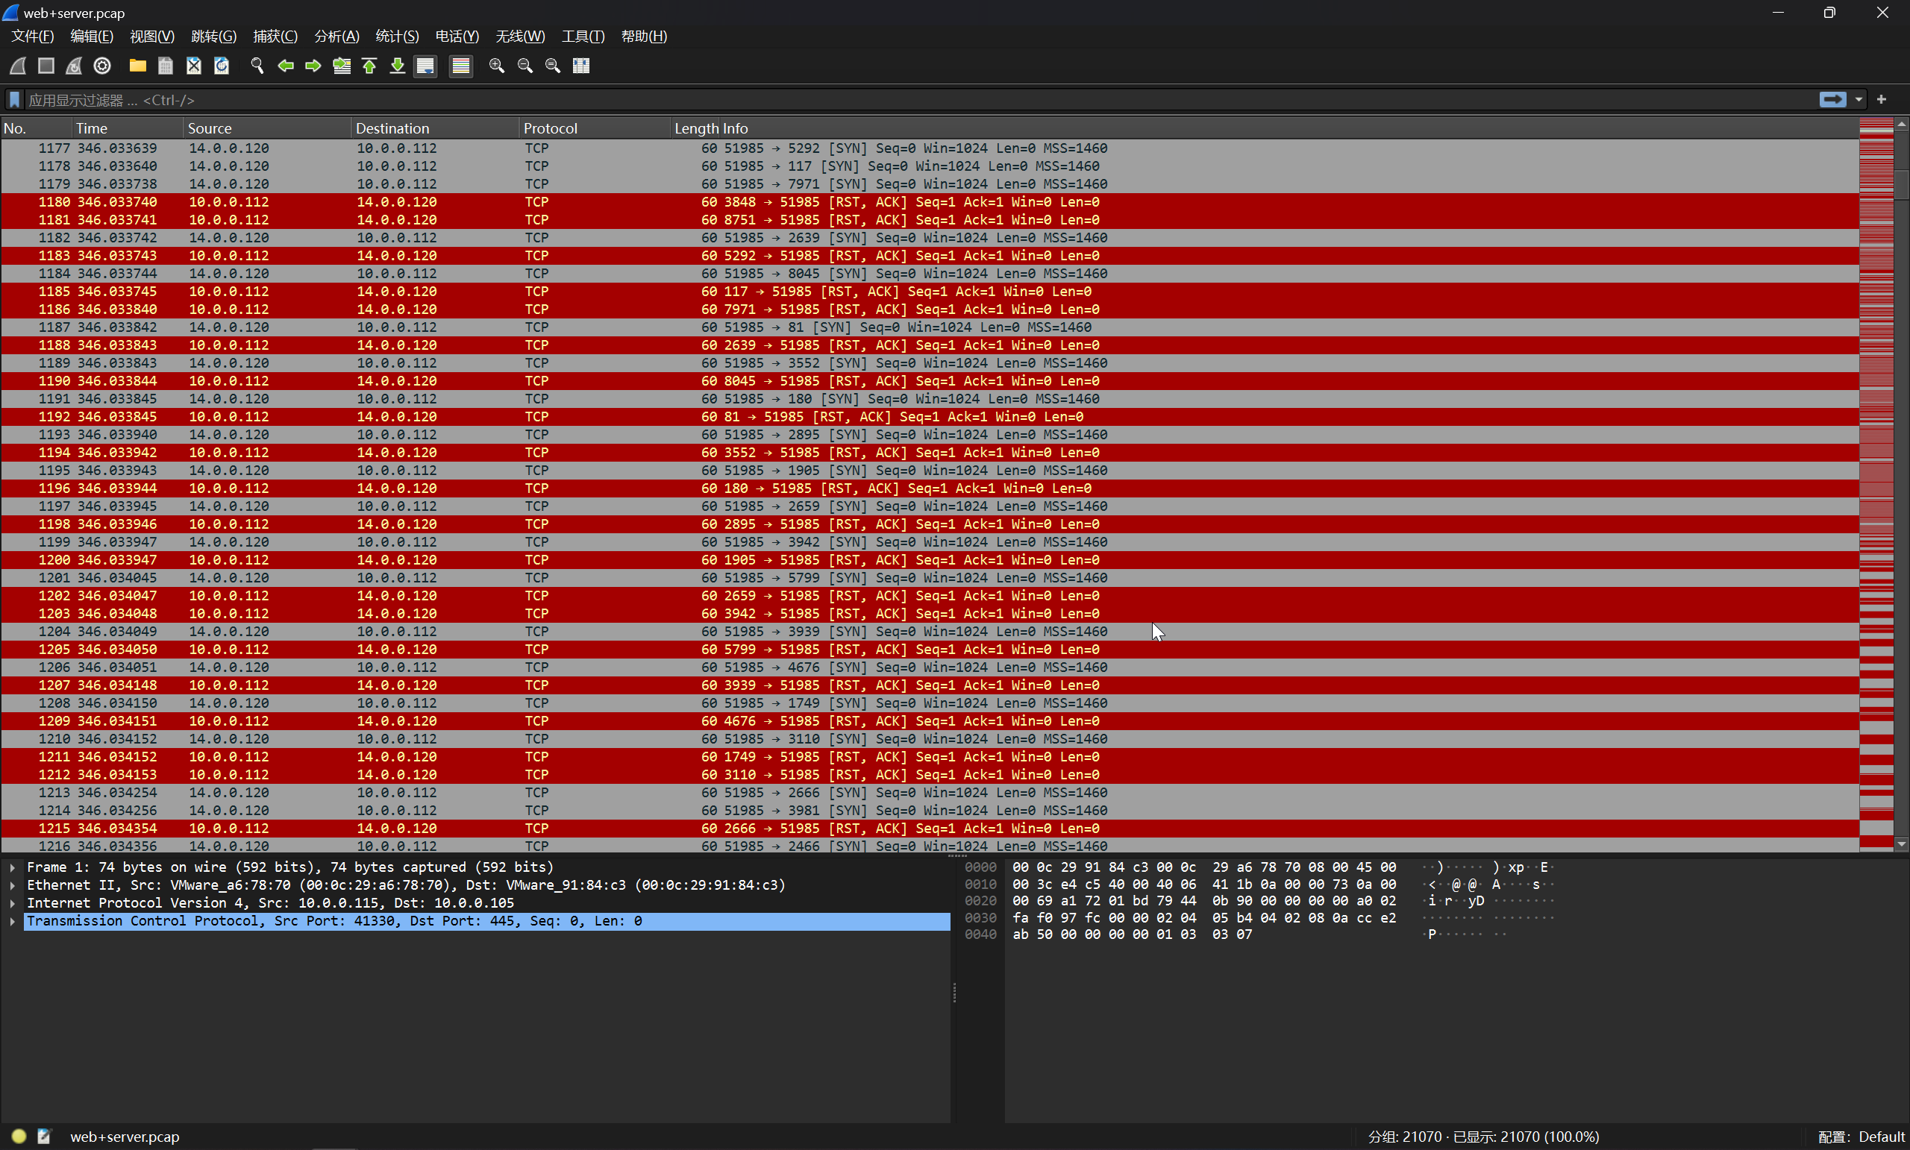Open the 视图(V) menu
This screenshot has width=1910, height=1150.
(152, 37)
